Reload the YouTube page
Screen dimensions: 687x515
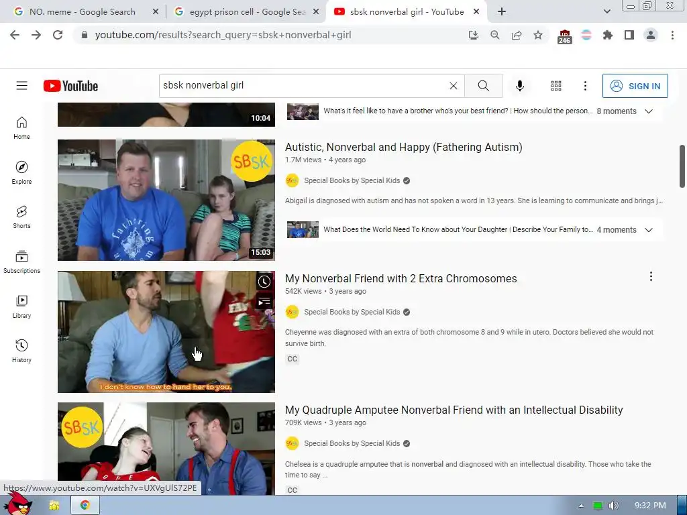point(58,35)
